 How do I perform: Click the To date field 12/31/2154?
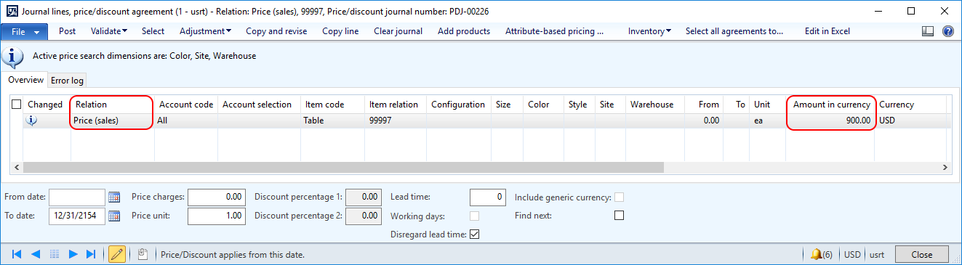pos(77,216)
